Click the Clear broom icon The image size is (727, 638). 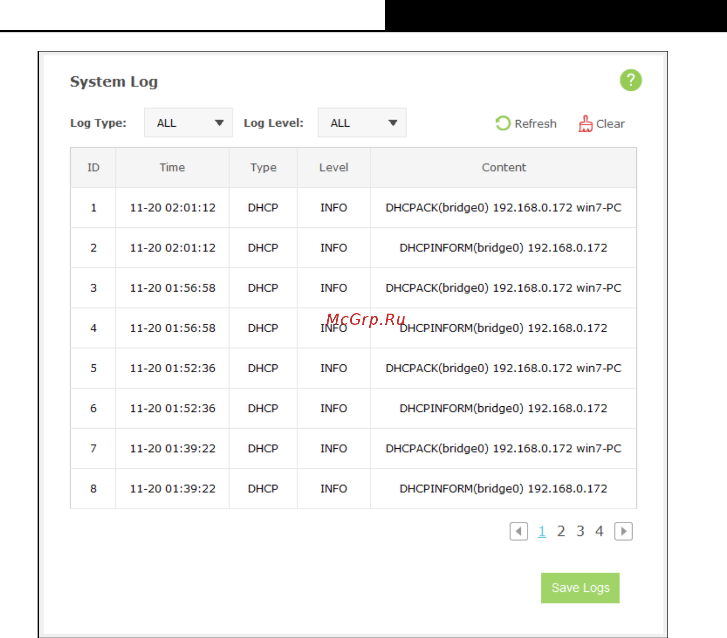[x=586, y=123]
